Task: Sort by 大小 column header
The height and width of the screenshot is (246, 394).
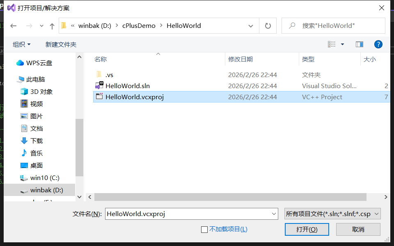Action: tap(370, 59)
